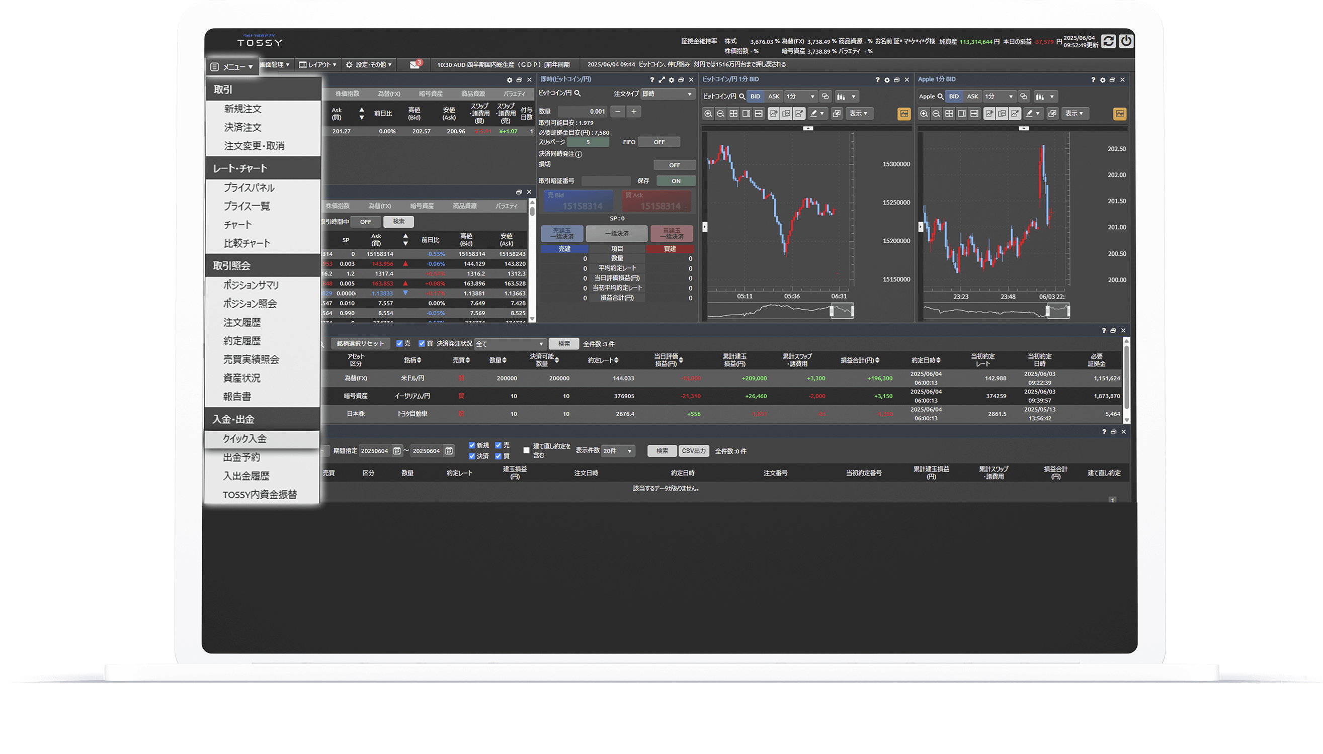
Task: Zoom in on the Bitcoin chart
Action: [x=708, y=114]
